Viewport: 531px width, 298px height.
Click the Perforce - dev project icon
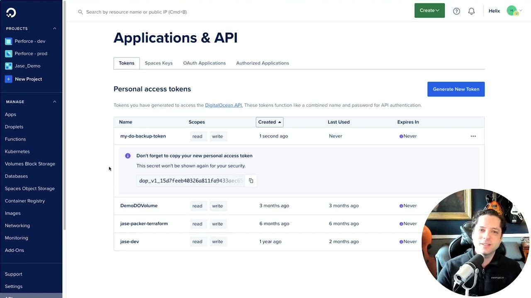(8, 41)
